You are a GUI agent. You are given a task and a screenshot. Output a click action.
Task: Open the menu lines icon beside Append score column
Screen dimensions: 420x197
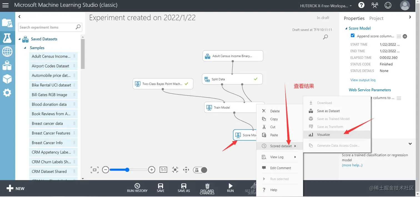399,36
